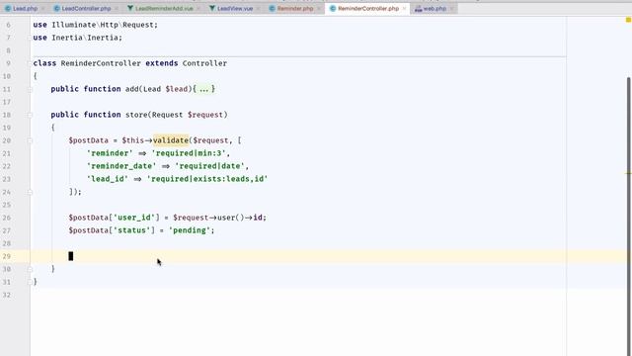Click the Vue icon on LeadView.vue tab
Screen dimensions: 632x356
212,9
